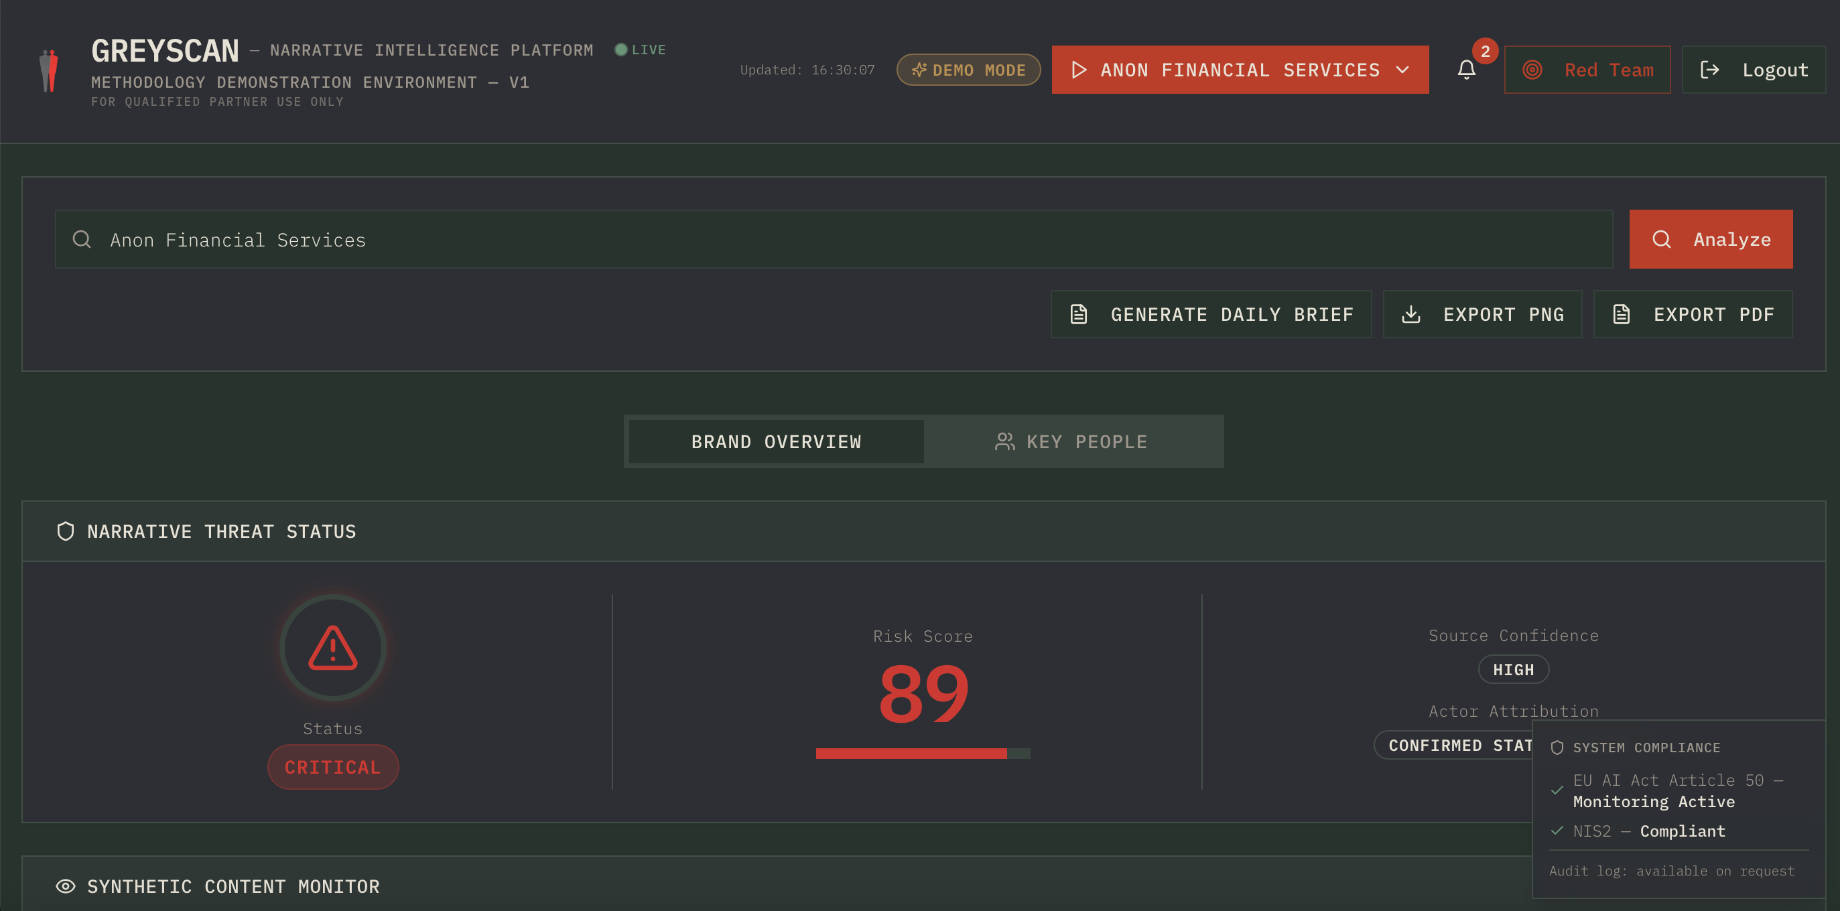
Task: Click Generate Daily Brief button
Action: coord(1211,314)
